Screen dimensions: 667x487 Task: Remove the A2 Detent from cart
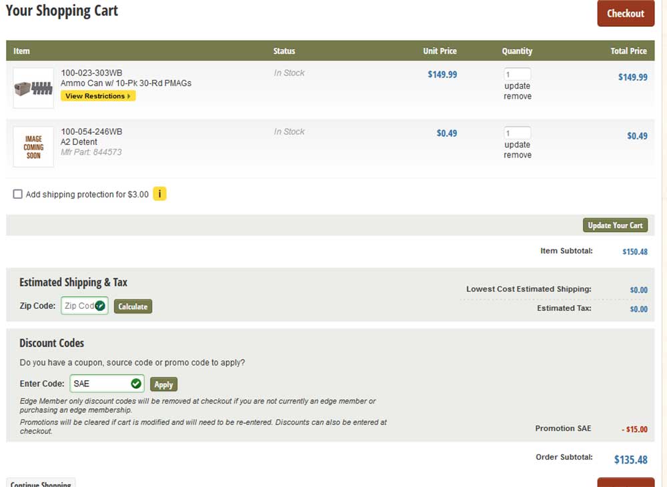(x=518, y=155)
